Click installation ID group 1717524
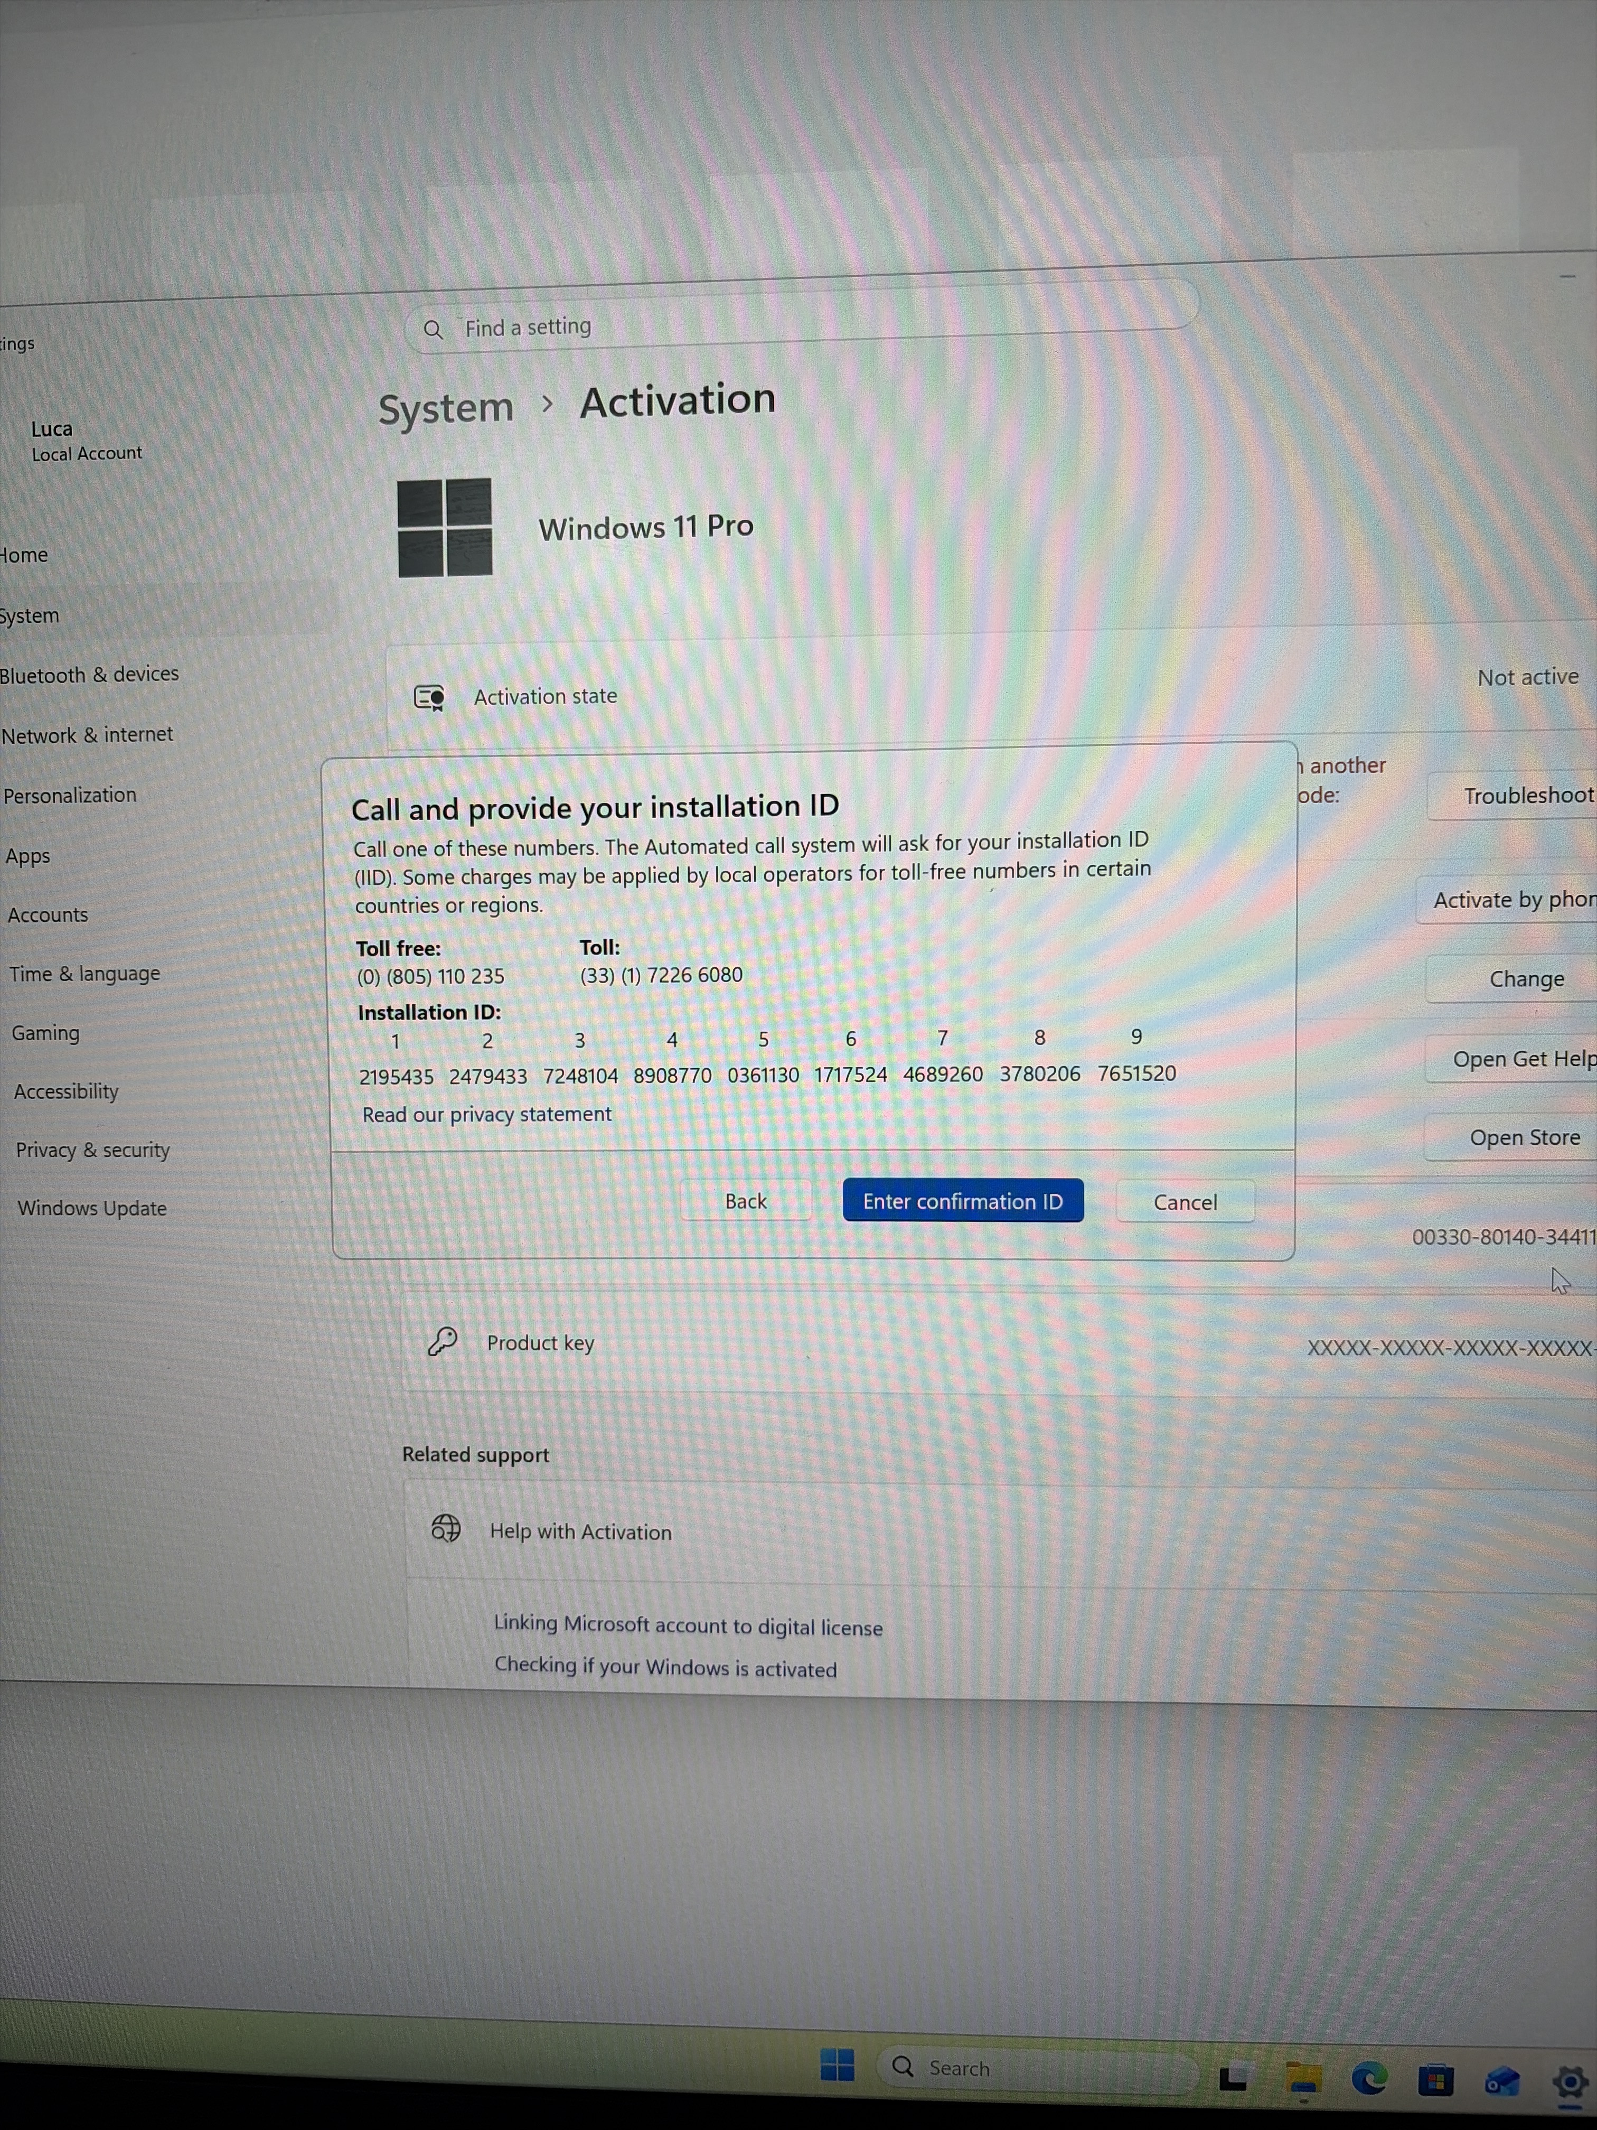This screenshot has height=2130, width=1597. pos(851,1073)
